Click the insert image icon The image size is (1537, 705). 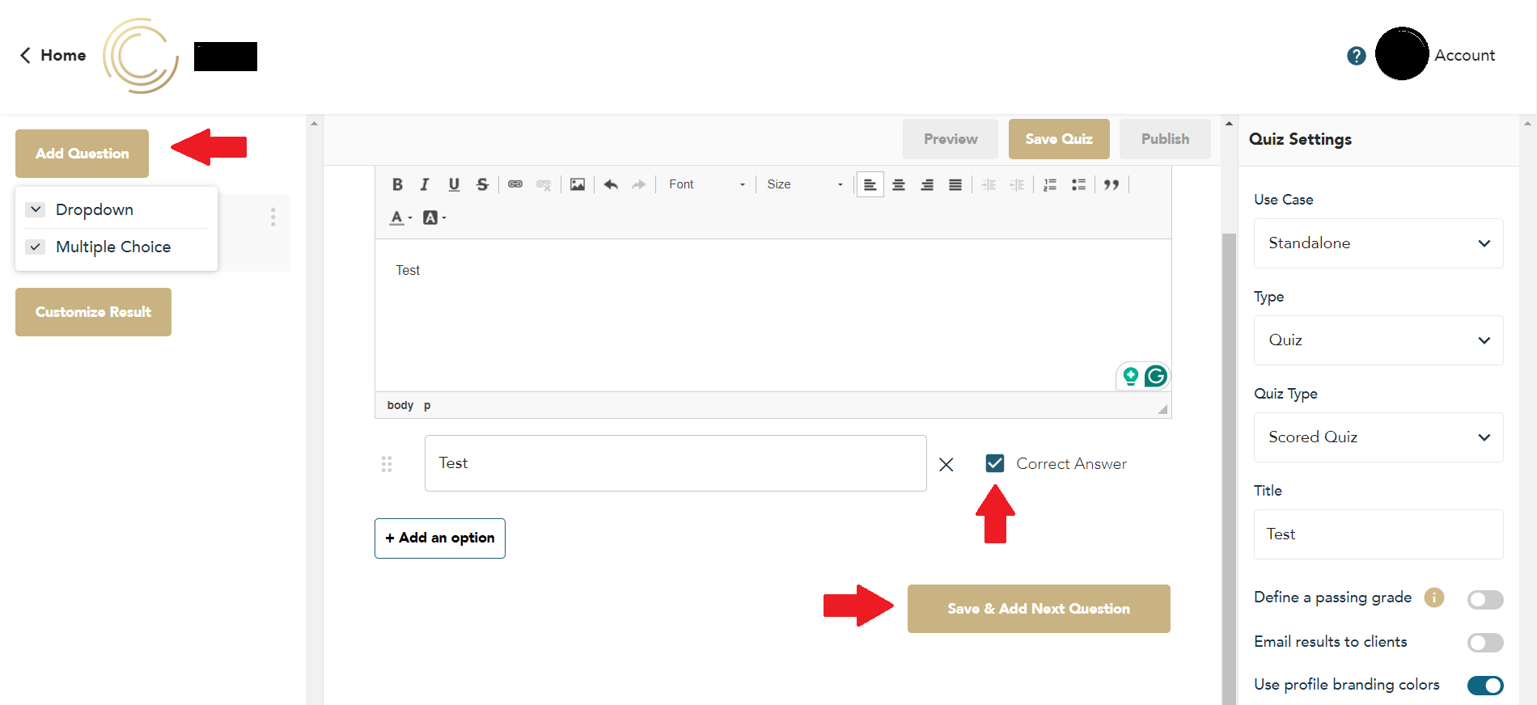577,184
